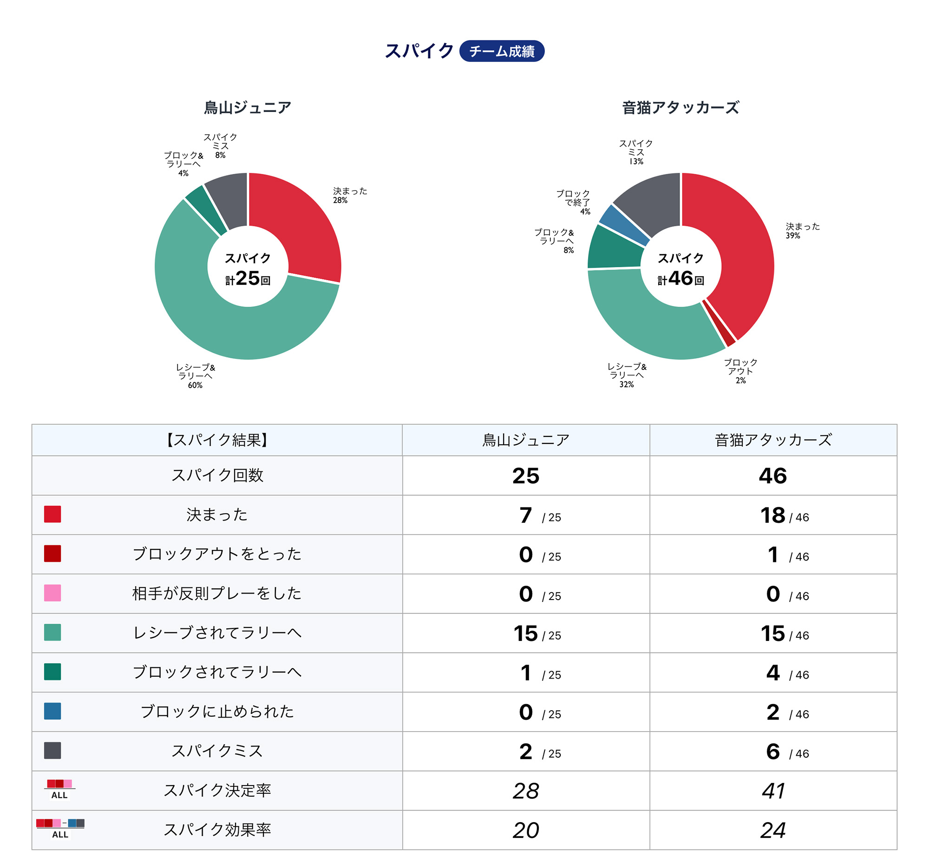
Task: Click the blue ブロックに止められた swatch
Action: (x=52, y=711)
